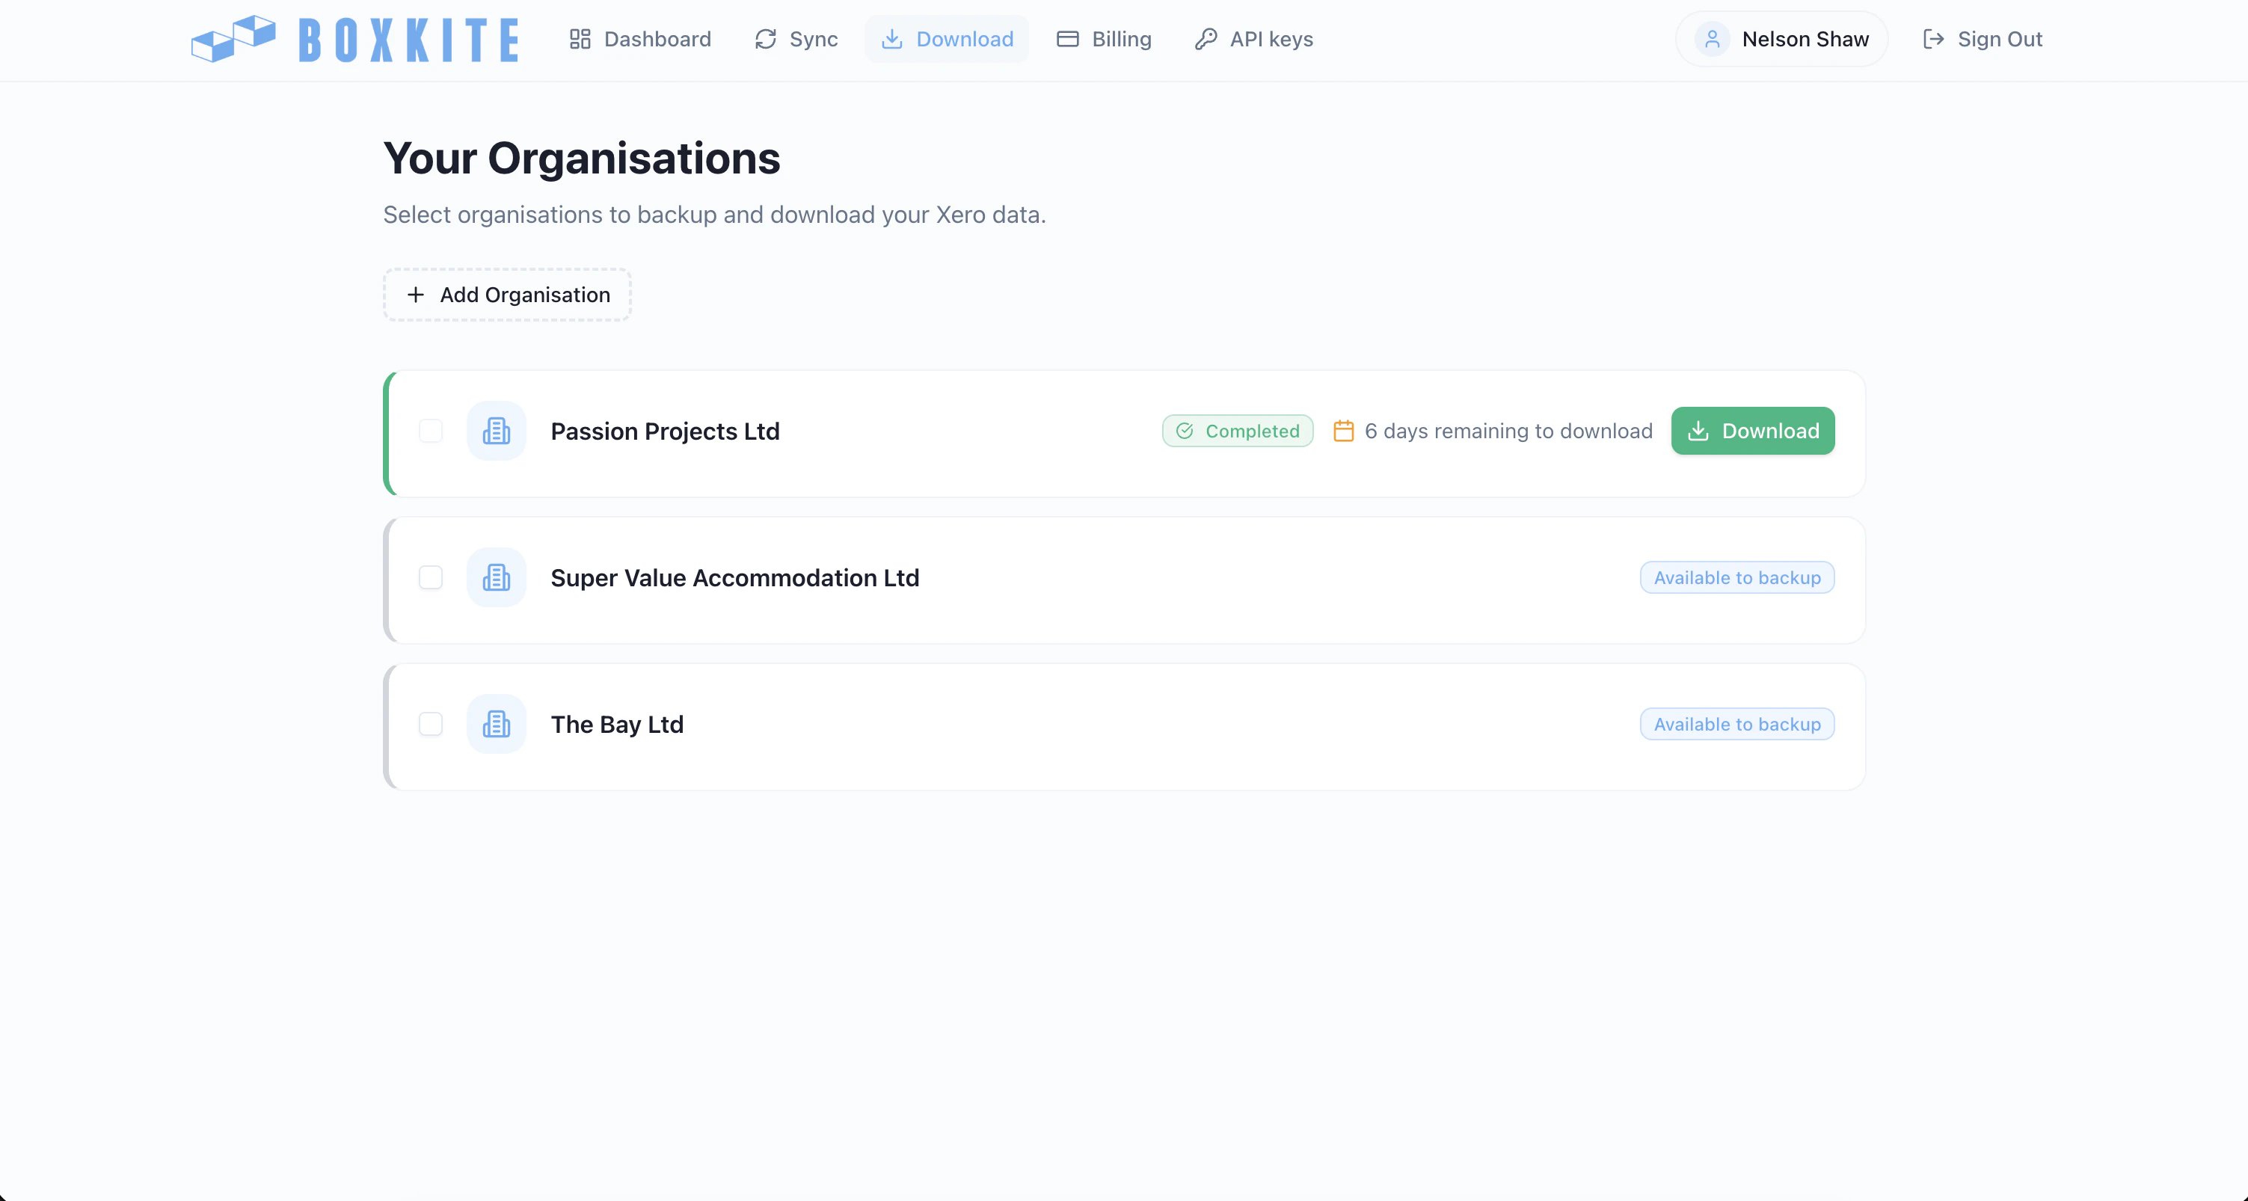Sign out of the account
The width and height of the screenshot is (2248, 1201).
click(x=1982, y=40)
